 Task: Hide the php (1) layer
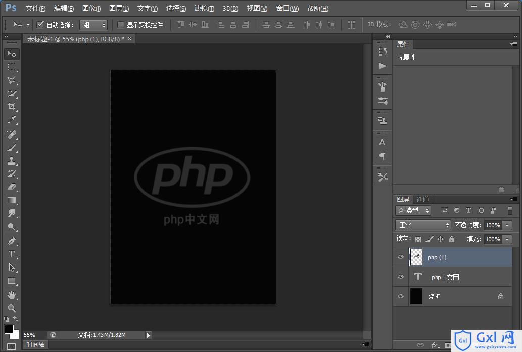(x=401, y=257)
